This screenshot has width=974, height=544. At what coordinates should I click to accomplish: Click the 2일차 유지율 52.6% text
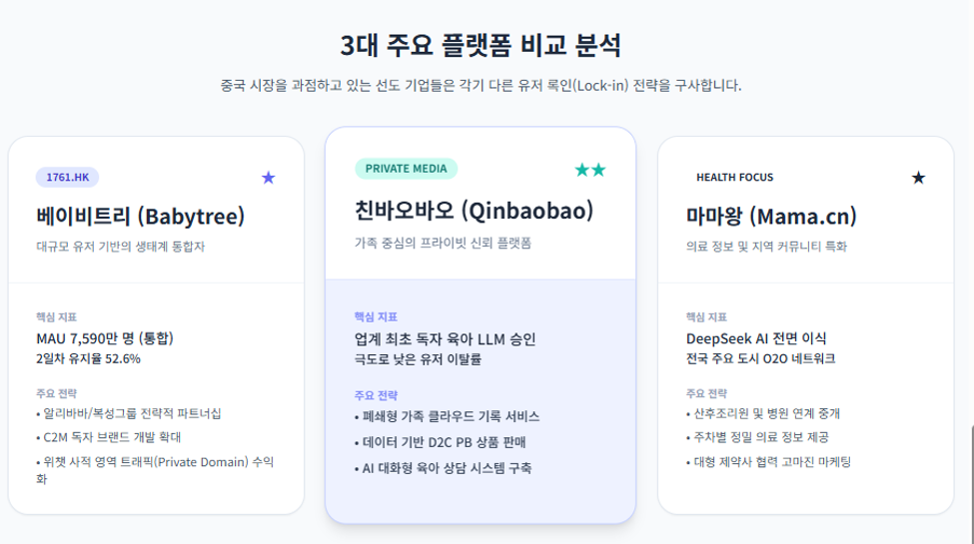tap(88, 359)
